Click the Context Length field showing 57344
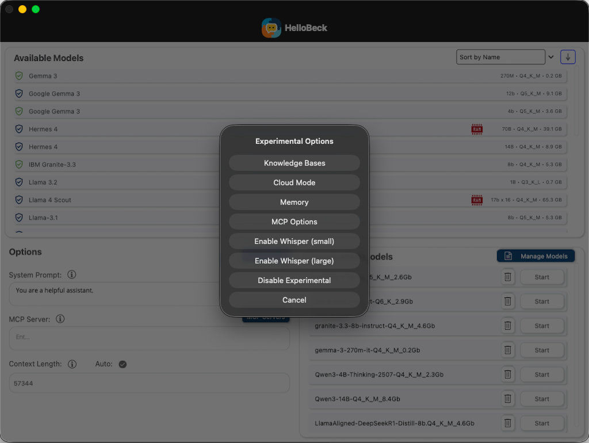Viewport: 589px width, 443px height. point(149,383)
